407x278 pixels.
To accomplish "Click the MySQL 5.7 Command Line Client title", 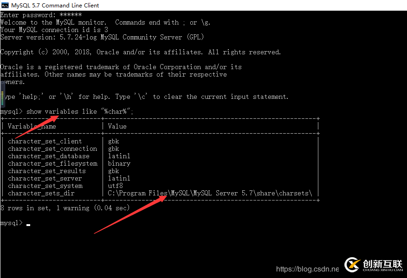I will pyautogui.click(x=56, y=5).
